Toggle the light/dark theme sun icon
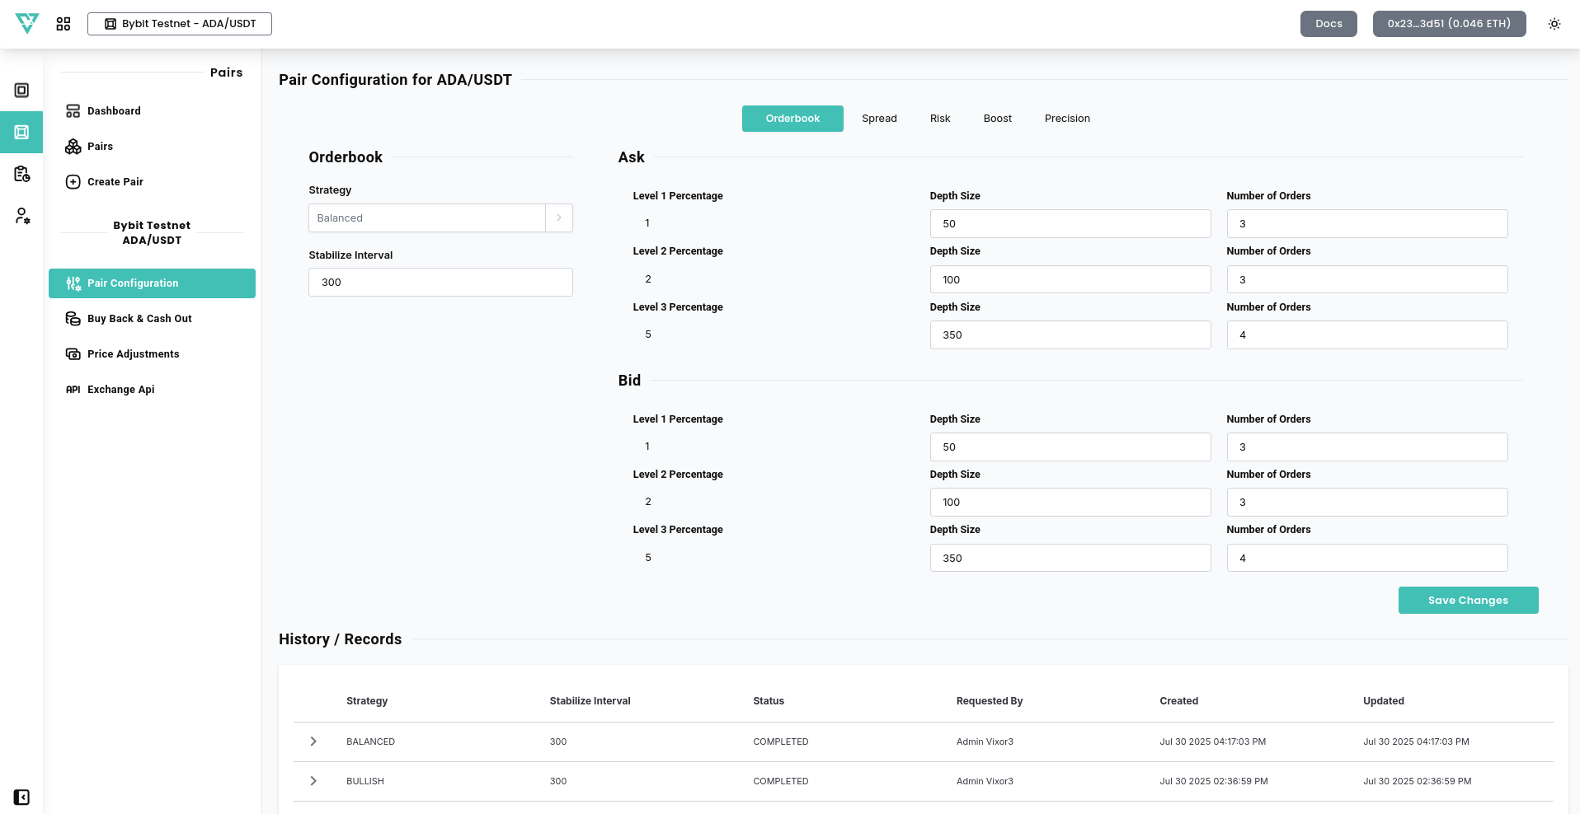Viewport: 1580px width, 814px height. (1554, 24)
